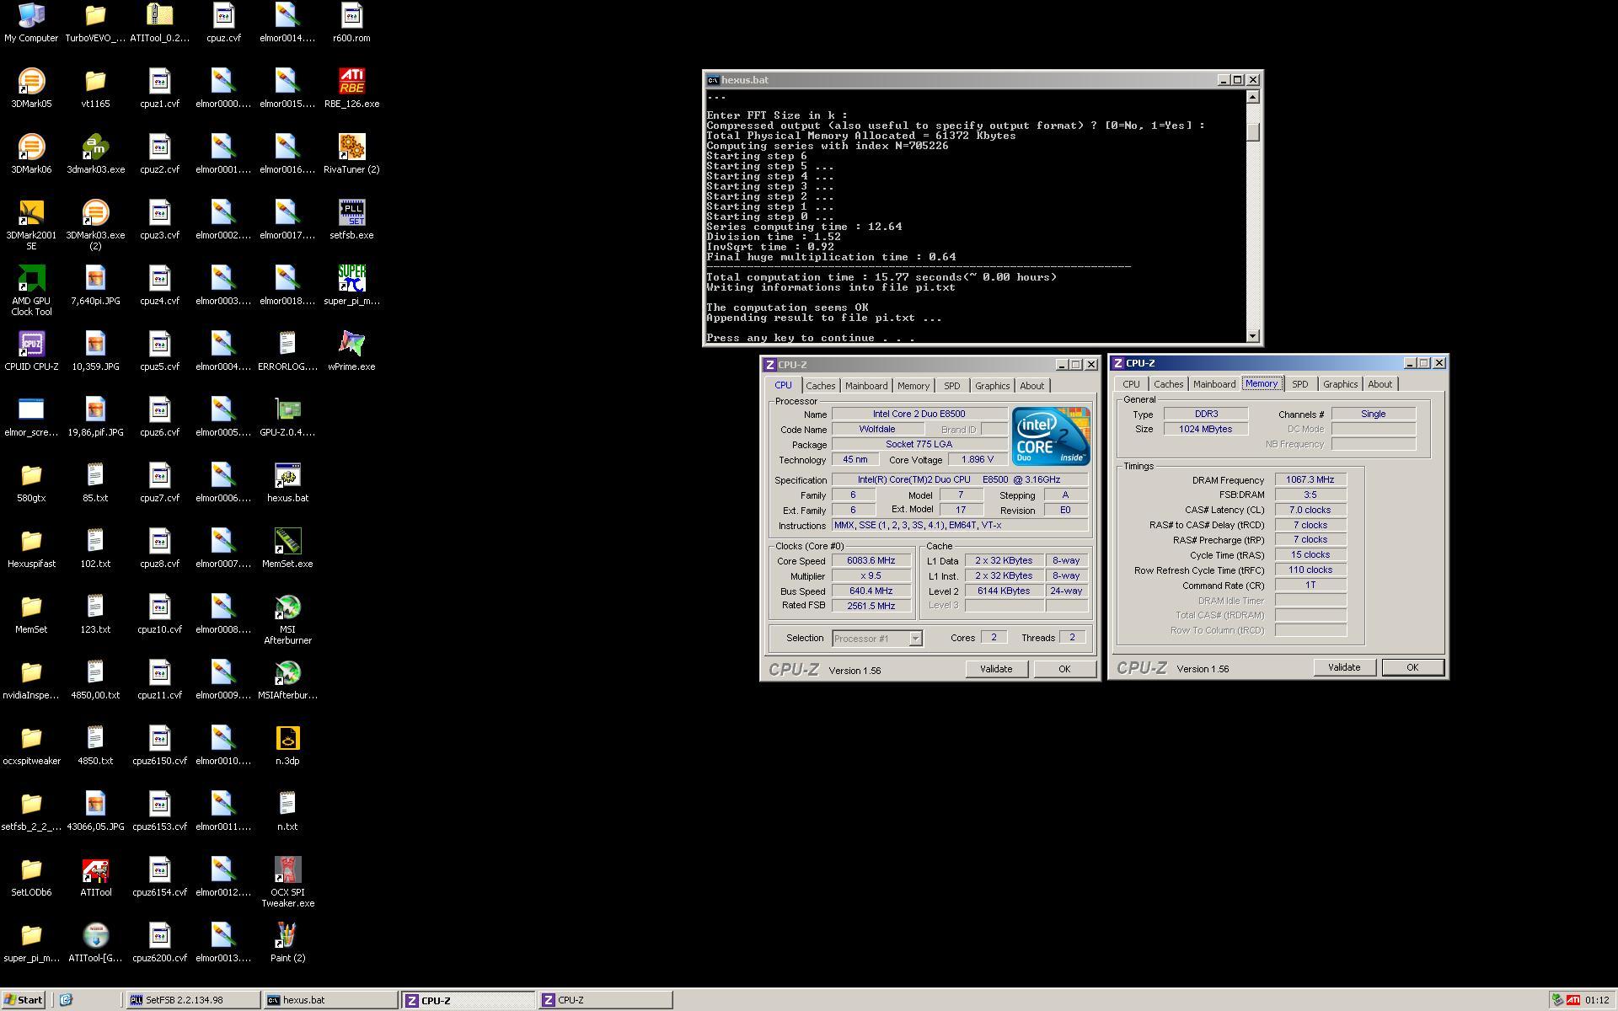Viewport: 1618px width, 1011px height.
Task: Click the quick launch browser icon
Action: click(x=66, y=1000)
